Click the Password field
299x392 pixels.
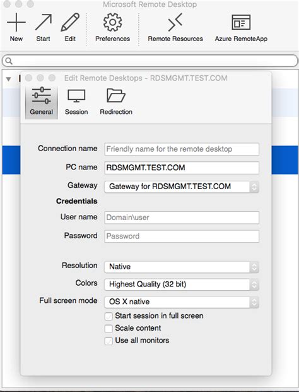pos(182,236)
